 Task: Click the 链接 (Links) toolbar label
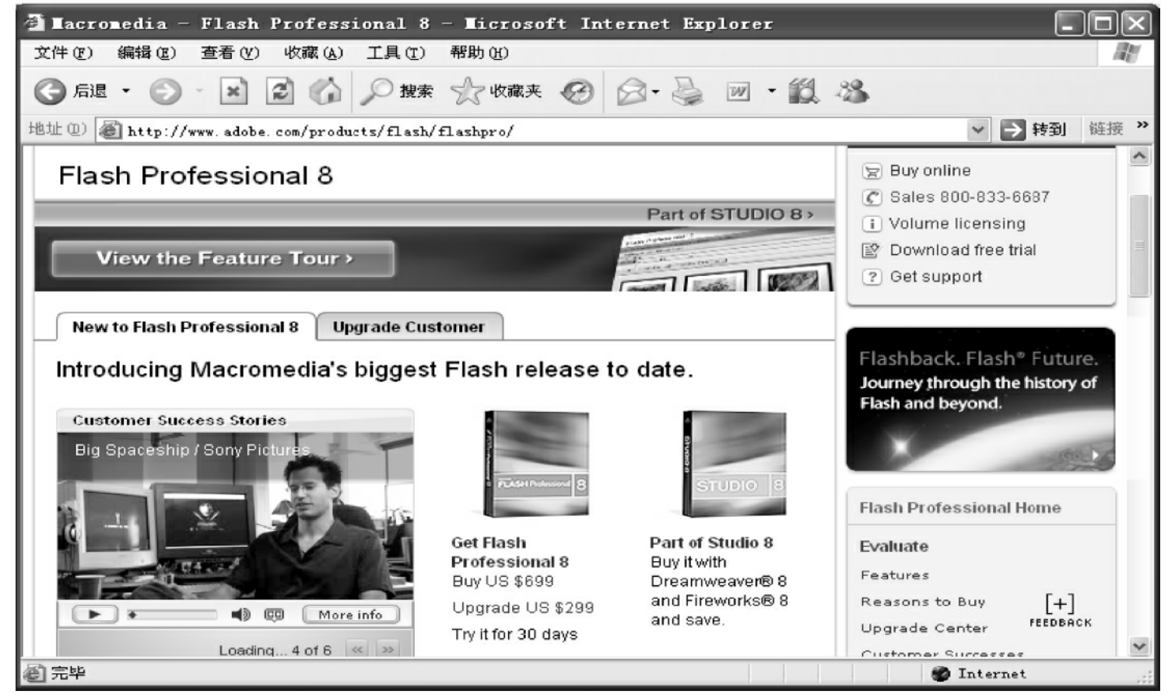[1106, 129]
